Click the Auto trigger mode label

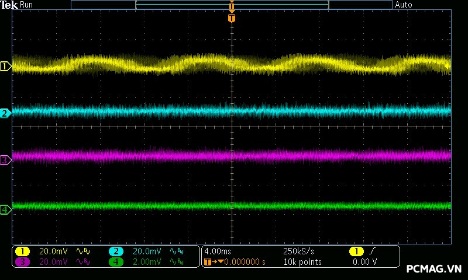click(x=404, y=5)
